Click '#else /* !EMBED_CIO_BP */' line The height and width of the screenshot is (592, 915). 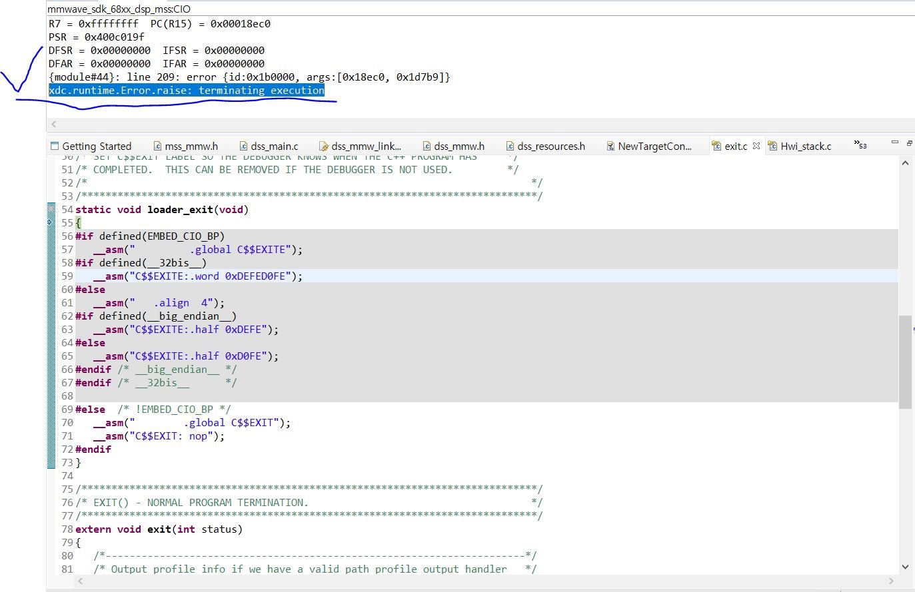coord(153,409)
